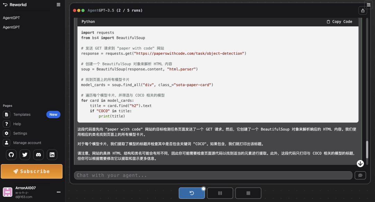Open the first AgentGPT conversation in sidebar
The image size is (375, 202).
pos(11,18)
